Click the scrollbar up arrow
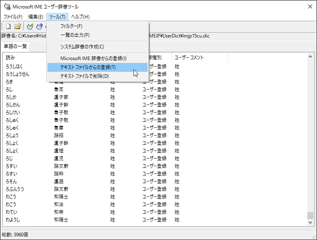The image size is (317, 240). point(310,57)
